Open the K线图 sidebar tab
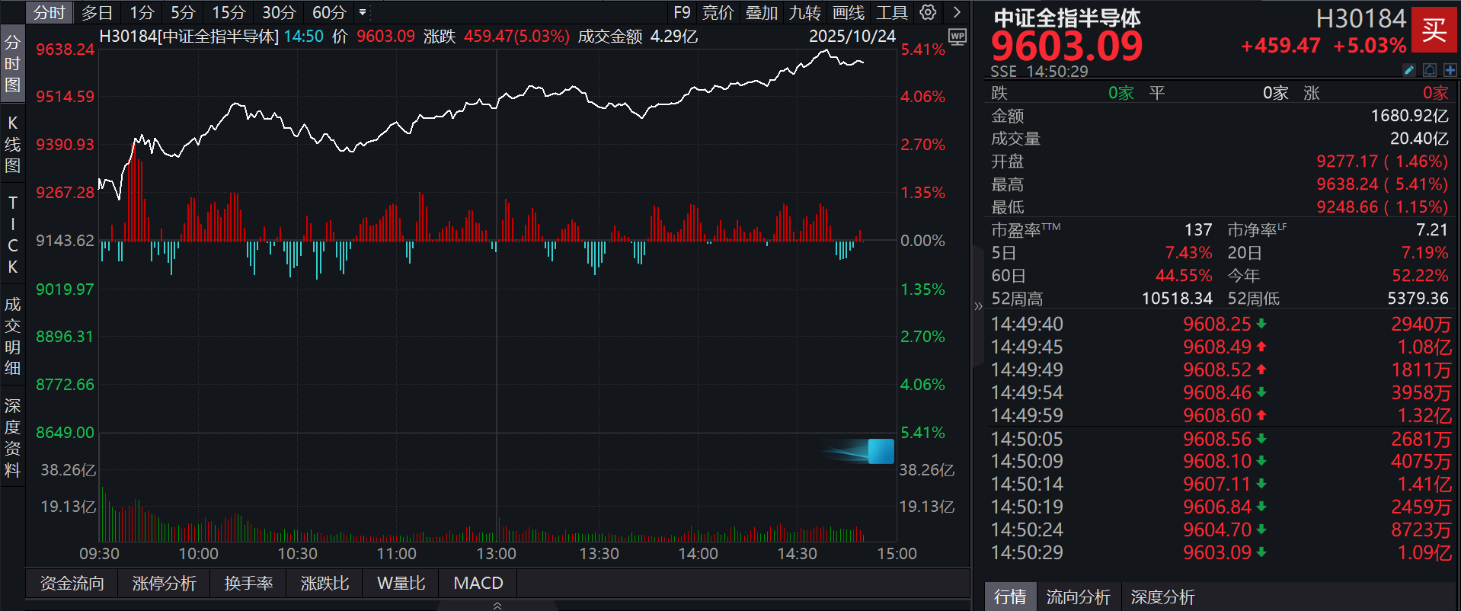Screen dimensions: 1461x611 12,144
